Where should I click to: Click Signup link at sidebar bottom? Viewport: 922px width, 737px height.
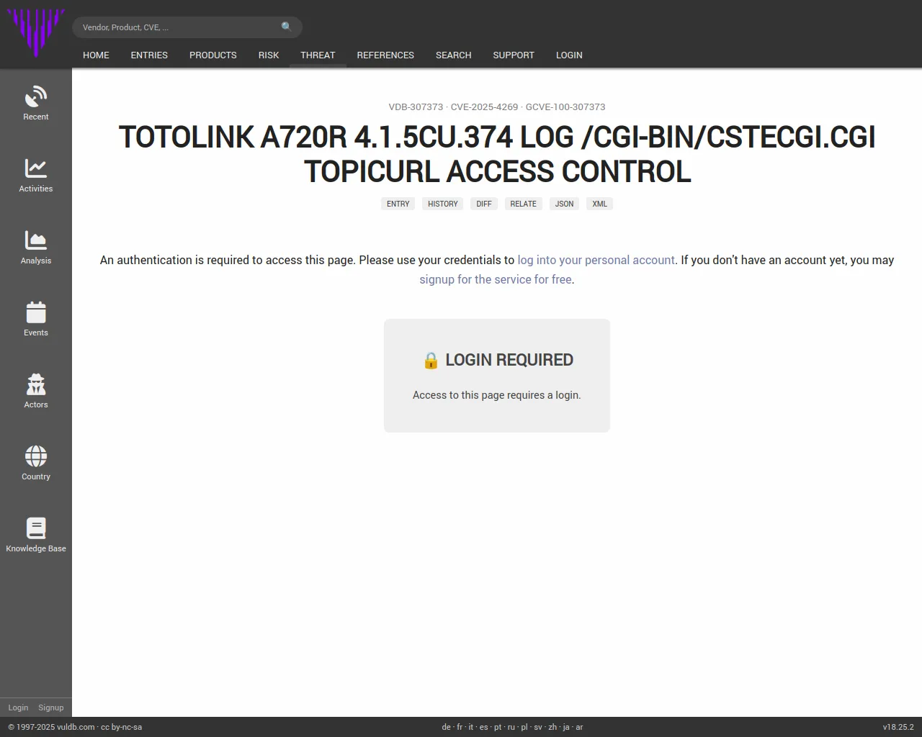pyautogui.click(x=51, y=707)
